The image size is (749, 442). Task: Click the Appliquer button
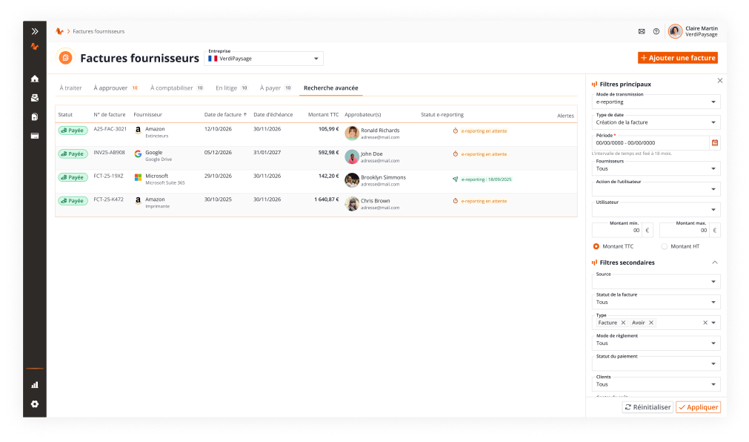click(x=698, y=407)
